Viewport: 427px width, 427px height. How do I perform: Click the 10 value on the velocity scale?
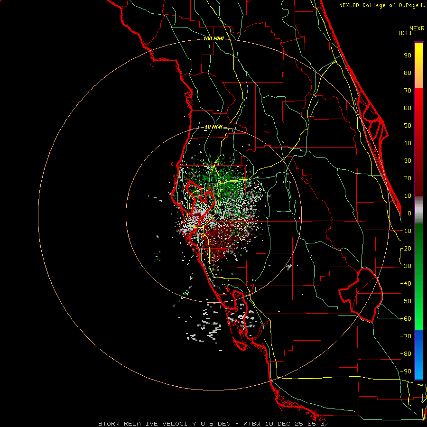(408, 196)
